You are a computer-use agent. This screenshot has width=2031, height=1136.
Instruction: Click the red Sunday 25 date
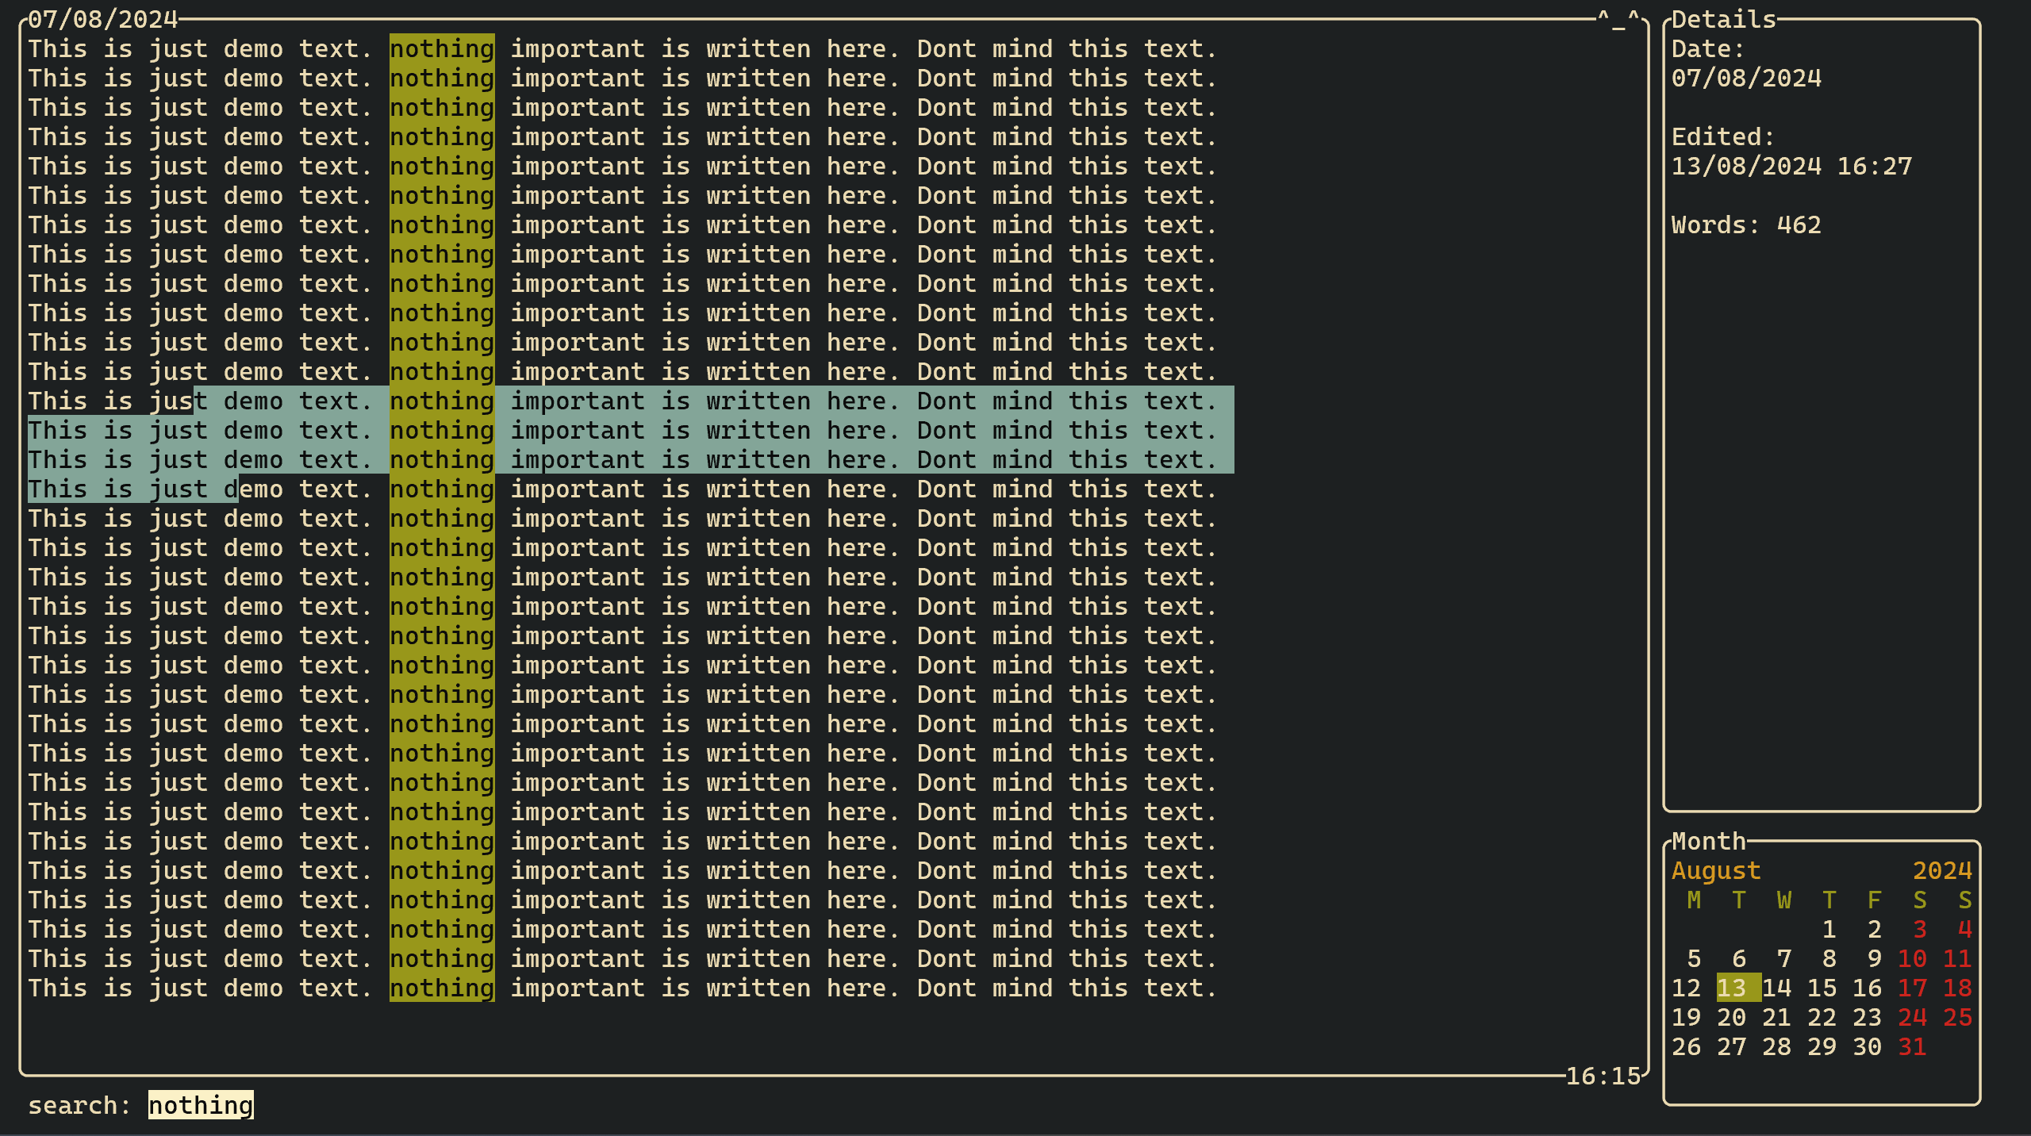click(x=1957, y=1017)
